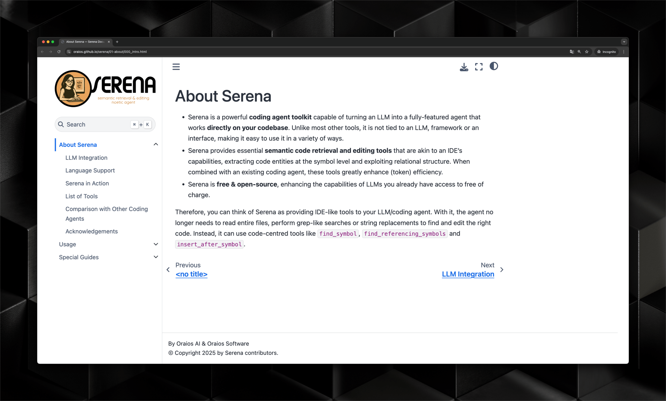Toggle the sidebar hamburger menu
This screenshot has height=401, width=666.
(176, 67)
